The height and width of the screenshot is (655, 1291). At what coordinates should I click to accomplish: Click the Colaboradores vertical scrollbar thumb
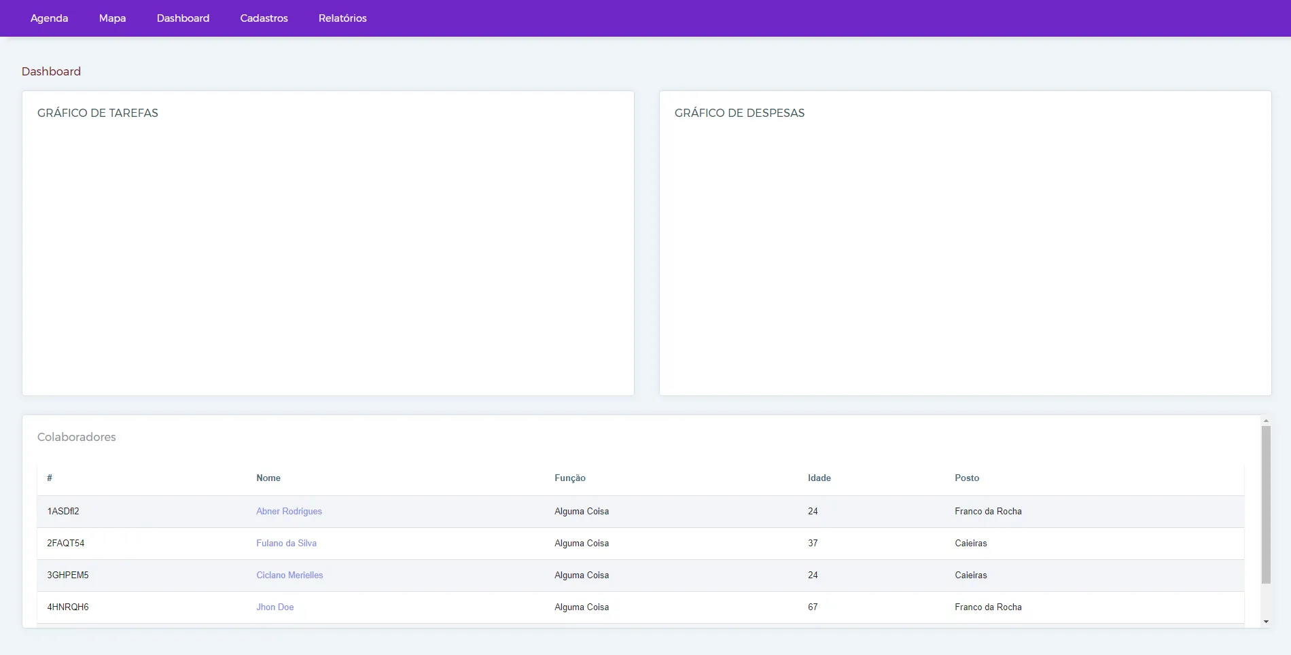[1266, 504]
